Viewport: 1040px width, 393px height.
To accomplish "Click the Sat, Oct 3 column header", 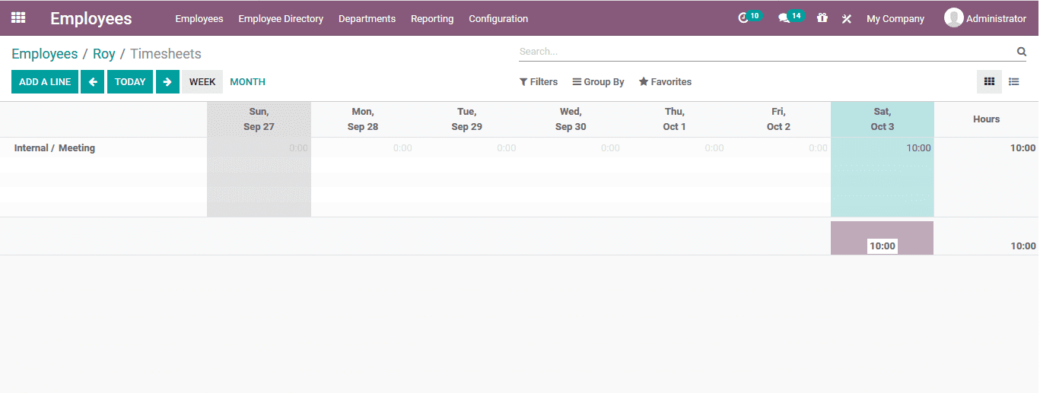I will pos(883,119).
